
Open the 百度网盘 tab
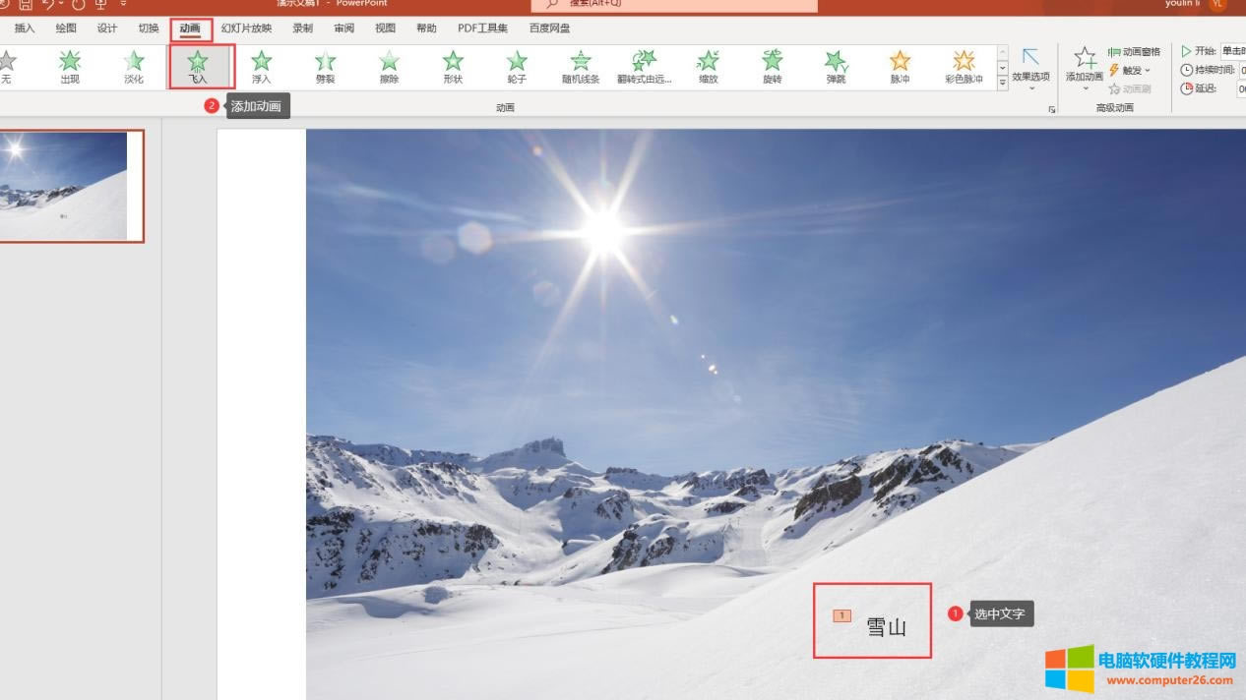click(x=550, y=29)
